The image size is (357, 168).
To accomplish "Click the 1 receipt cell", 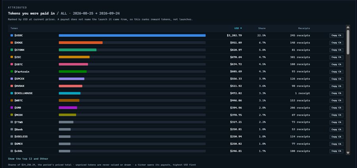I will pyautogui.click(x=302, y=93).
